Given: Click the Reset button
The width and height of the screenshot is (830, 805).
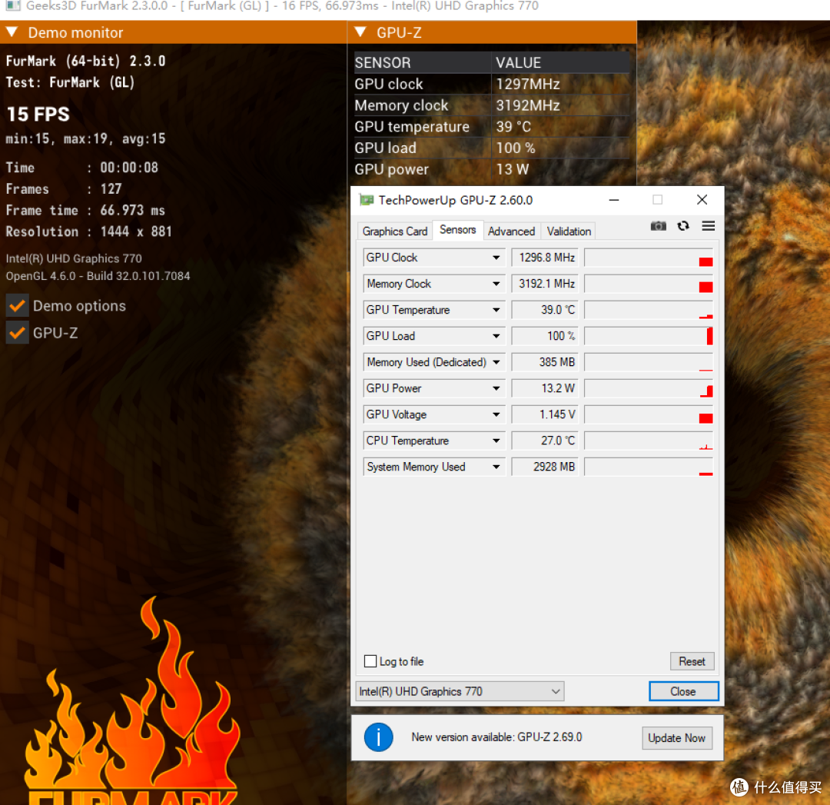Looking at the screenshot, I should pos(692,661).
